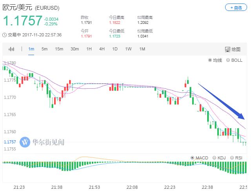
Task: Click the 欧元/美元 title text
Action: pyautogui.click(x=17, y=7)
